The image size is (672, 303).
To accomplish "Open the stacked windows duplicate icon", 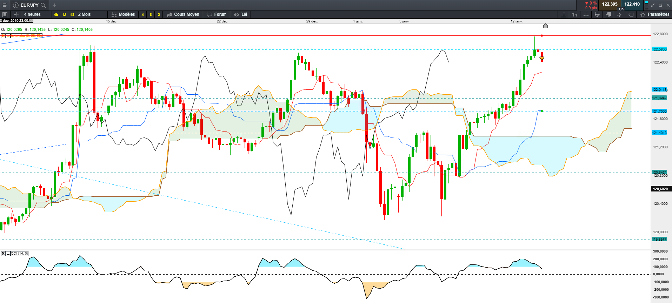I will pos(608,14).
